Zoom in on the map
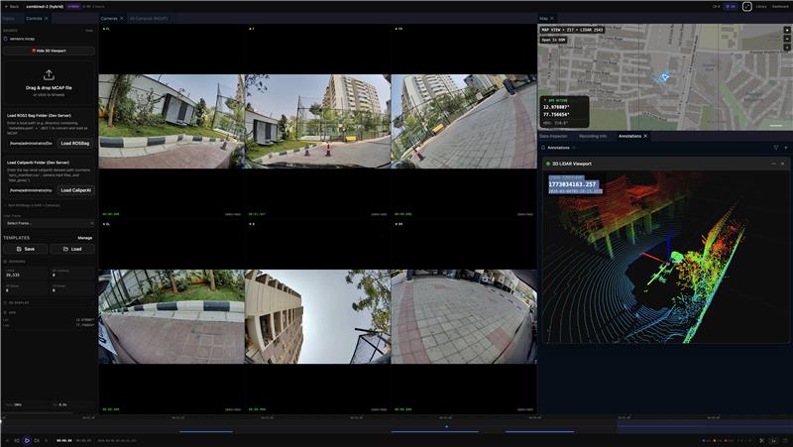The image size is (793, 447). tap(786, 29)
